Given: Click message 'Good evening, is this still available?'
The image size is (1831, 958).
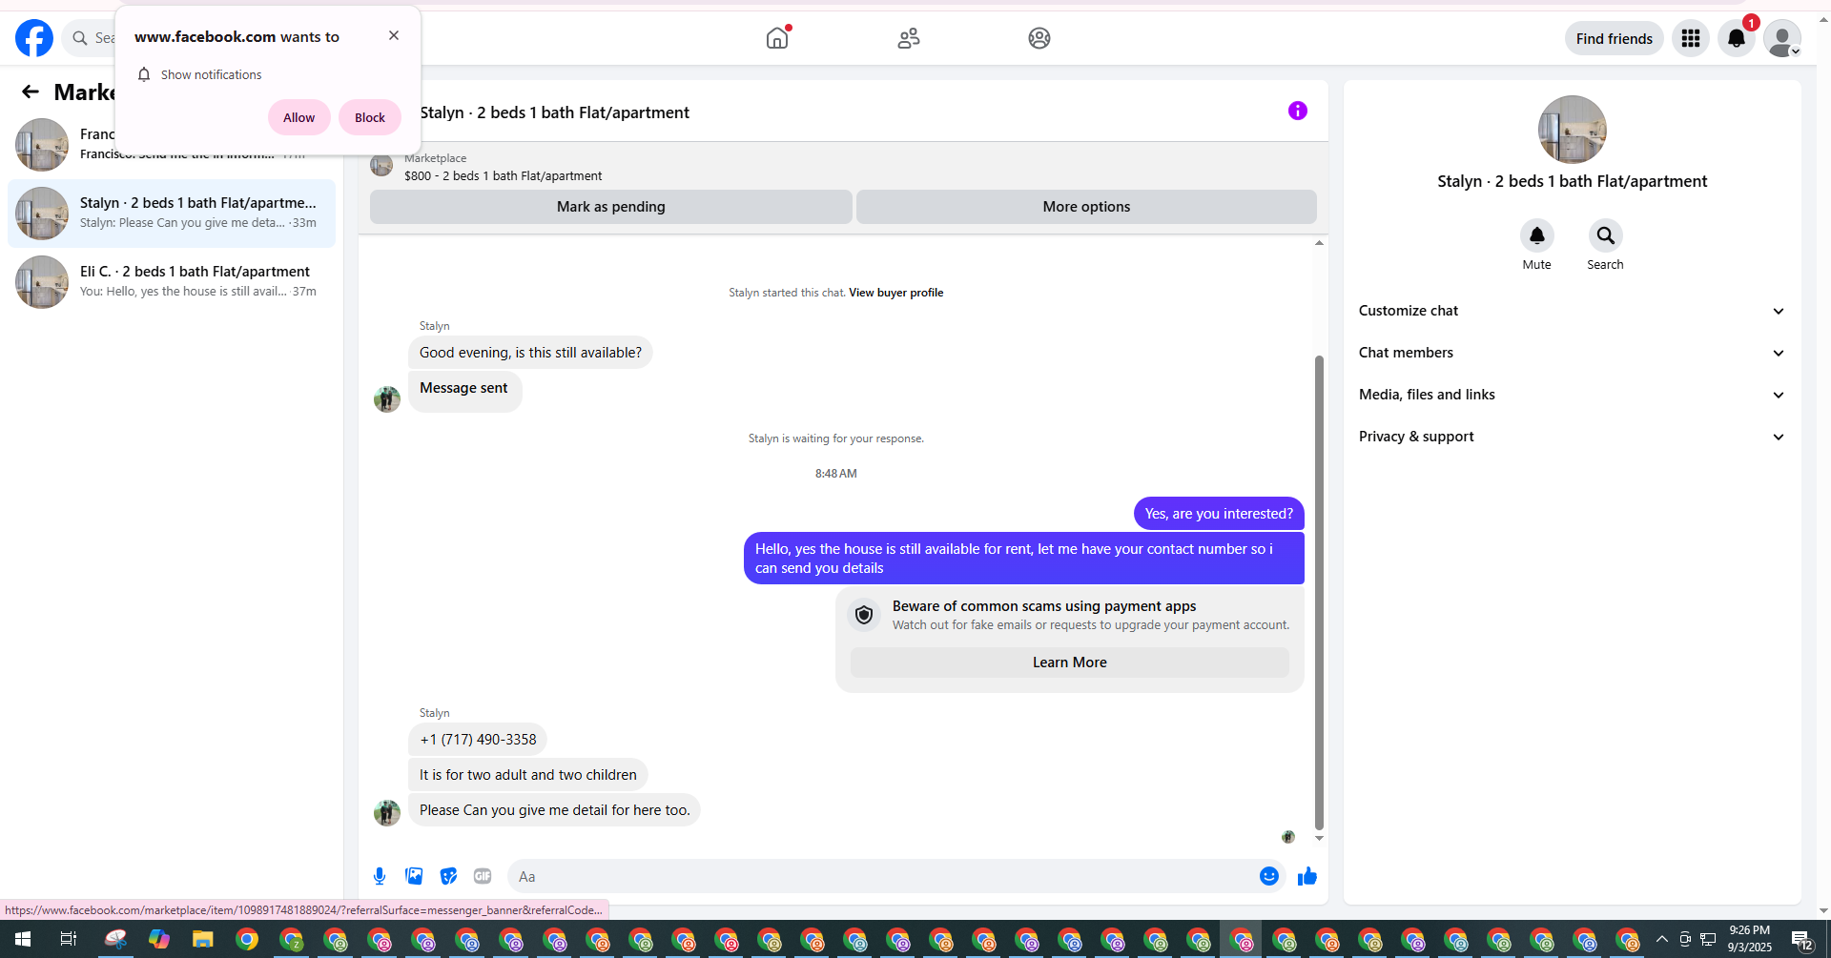Looking at the screenshot, I should (530, 353).
